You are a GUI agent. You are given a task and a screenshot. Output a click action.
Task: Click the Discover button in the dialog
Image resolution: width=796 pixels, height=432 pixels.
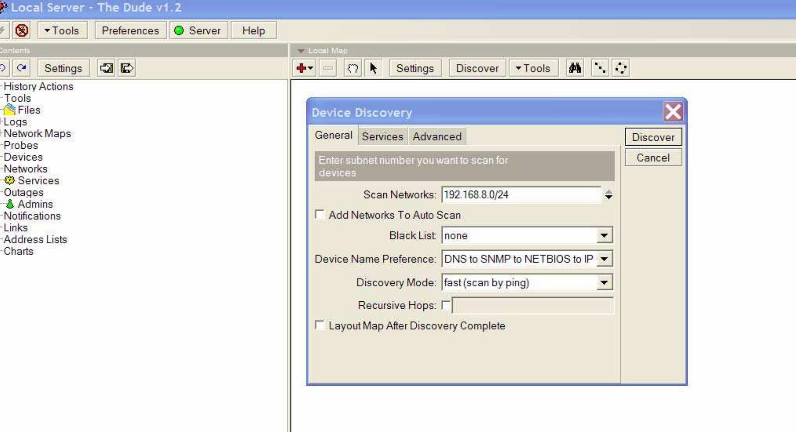(x=653, y=137)
